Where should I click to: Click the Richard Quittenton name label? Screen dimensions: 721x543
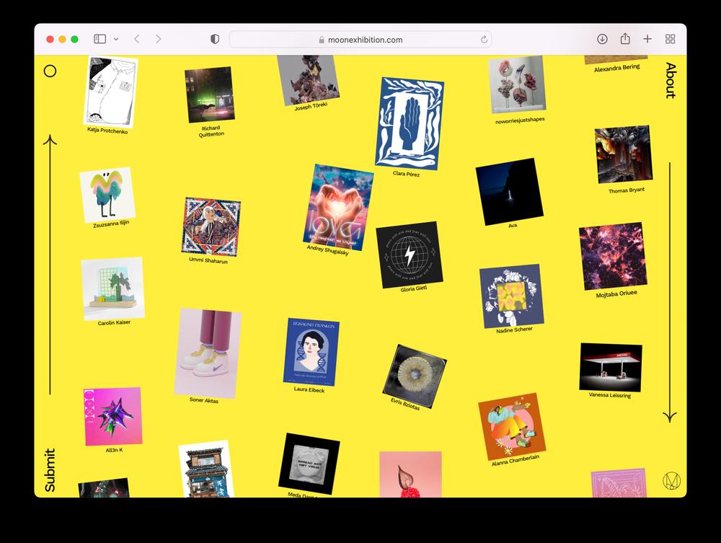(x=211, y=131)
